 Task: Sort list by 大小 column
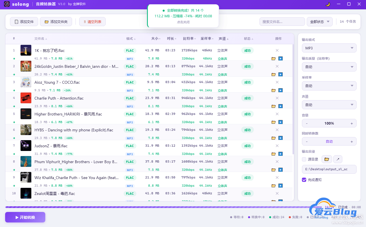[x=156, y=39]
